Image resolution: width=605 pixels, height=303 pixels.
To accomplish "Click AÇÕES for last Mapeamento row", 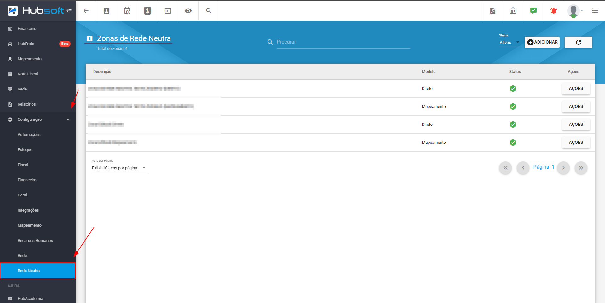I will click(576, 143).
